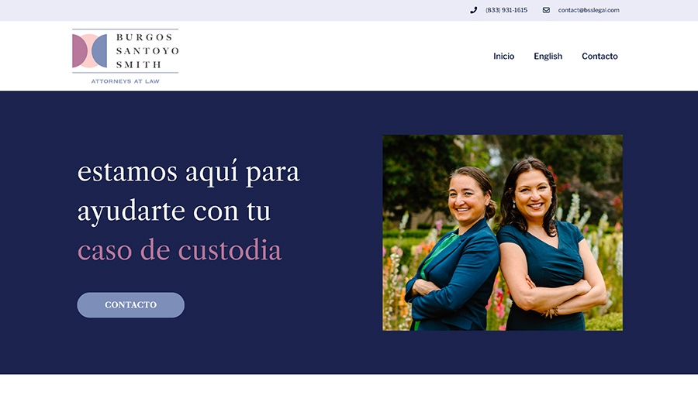
Task: Click the pink and blue logo emblem
Action: (x=90, y=50)
